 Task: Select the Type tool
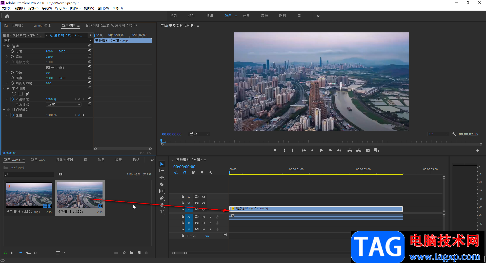(162, 212)
